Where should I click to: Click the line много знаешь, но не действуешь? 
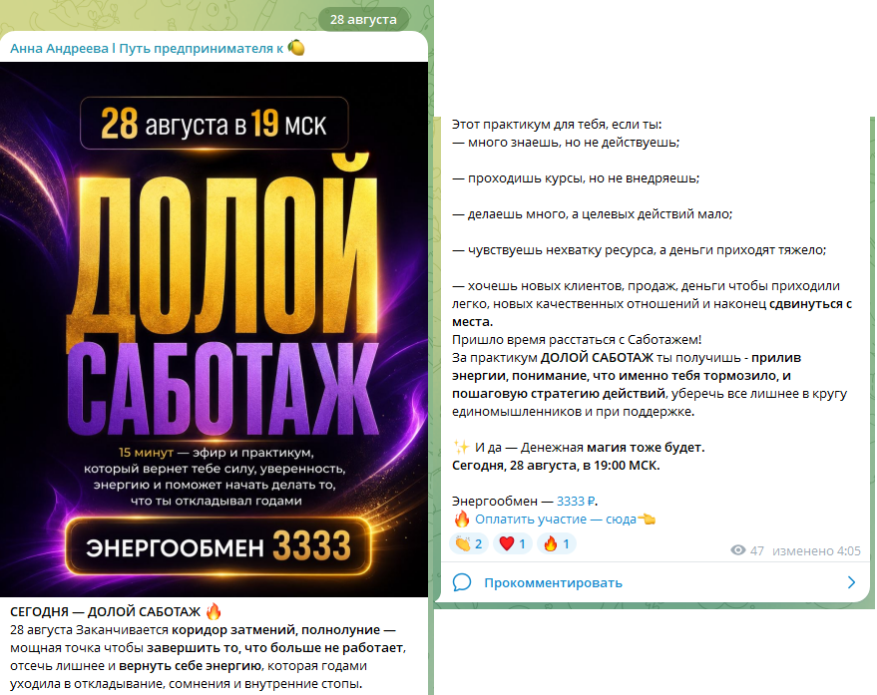(x=566, y=142)
